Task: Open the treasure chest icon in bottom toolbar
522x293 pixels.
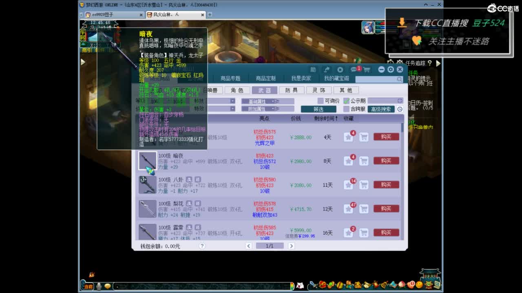Action: (323, 284)
